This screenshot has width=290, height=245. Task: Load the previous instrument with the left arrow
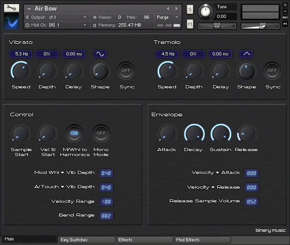click(x=168, y=9)
